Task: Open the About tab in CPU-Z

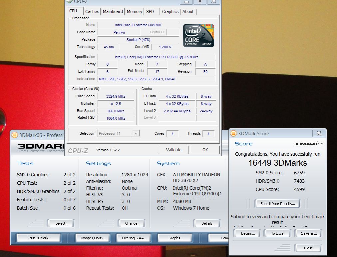Action: point(188,11)
